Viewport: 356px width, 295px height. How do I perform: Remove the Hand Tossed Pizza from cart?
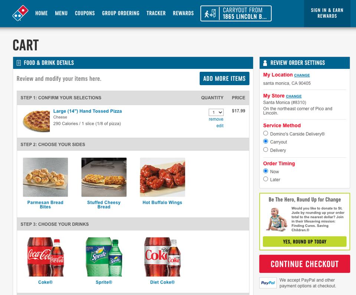coord(216,119)
